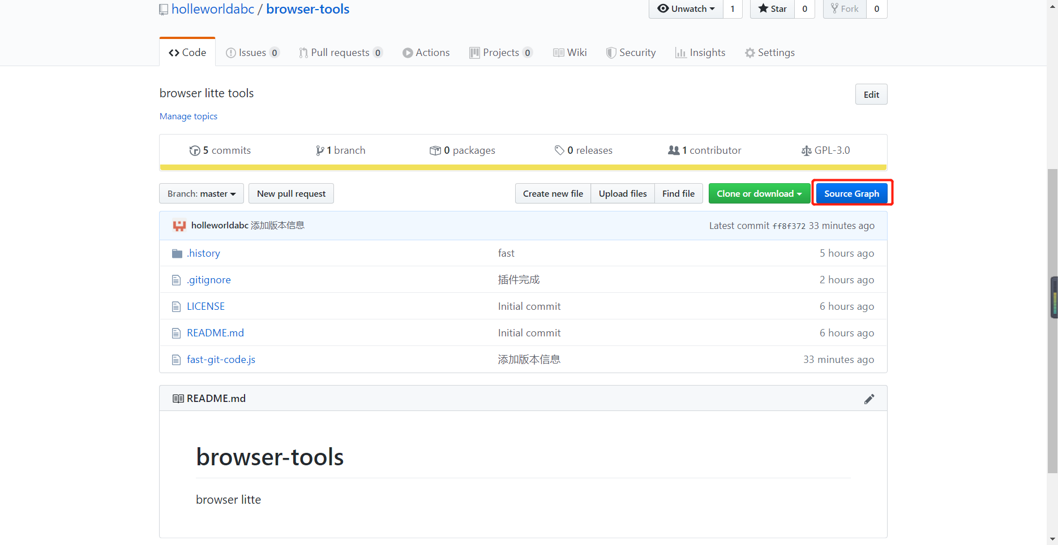Screen dimensions: 1058x545
Task: Click the branch icon next to 1 branch
Action: click(320, 150)
